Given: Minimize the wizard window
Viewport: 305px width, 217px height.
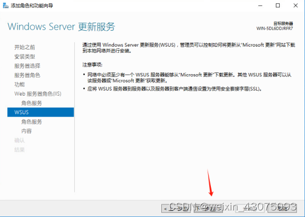Looking at the screenshot, I should pos(260,5).
